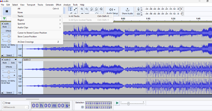Viewport: 212px width, 111px height.
Task: Open the Effect menu
Action: (x=58, y=5)
